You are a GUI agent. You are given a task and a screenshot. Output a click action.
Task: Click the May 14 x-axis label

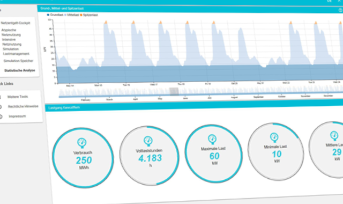click(70, 86)
